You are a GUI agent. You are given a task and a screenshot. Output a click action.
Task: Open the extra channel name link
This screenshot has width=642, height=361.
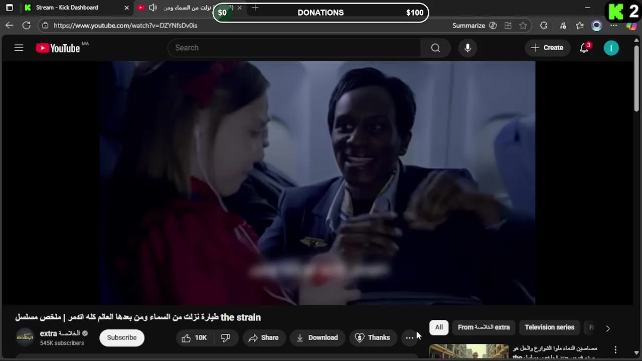pyautogui.click(x=60, y=333)
